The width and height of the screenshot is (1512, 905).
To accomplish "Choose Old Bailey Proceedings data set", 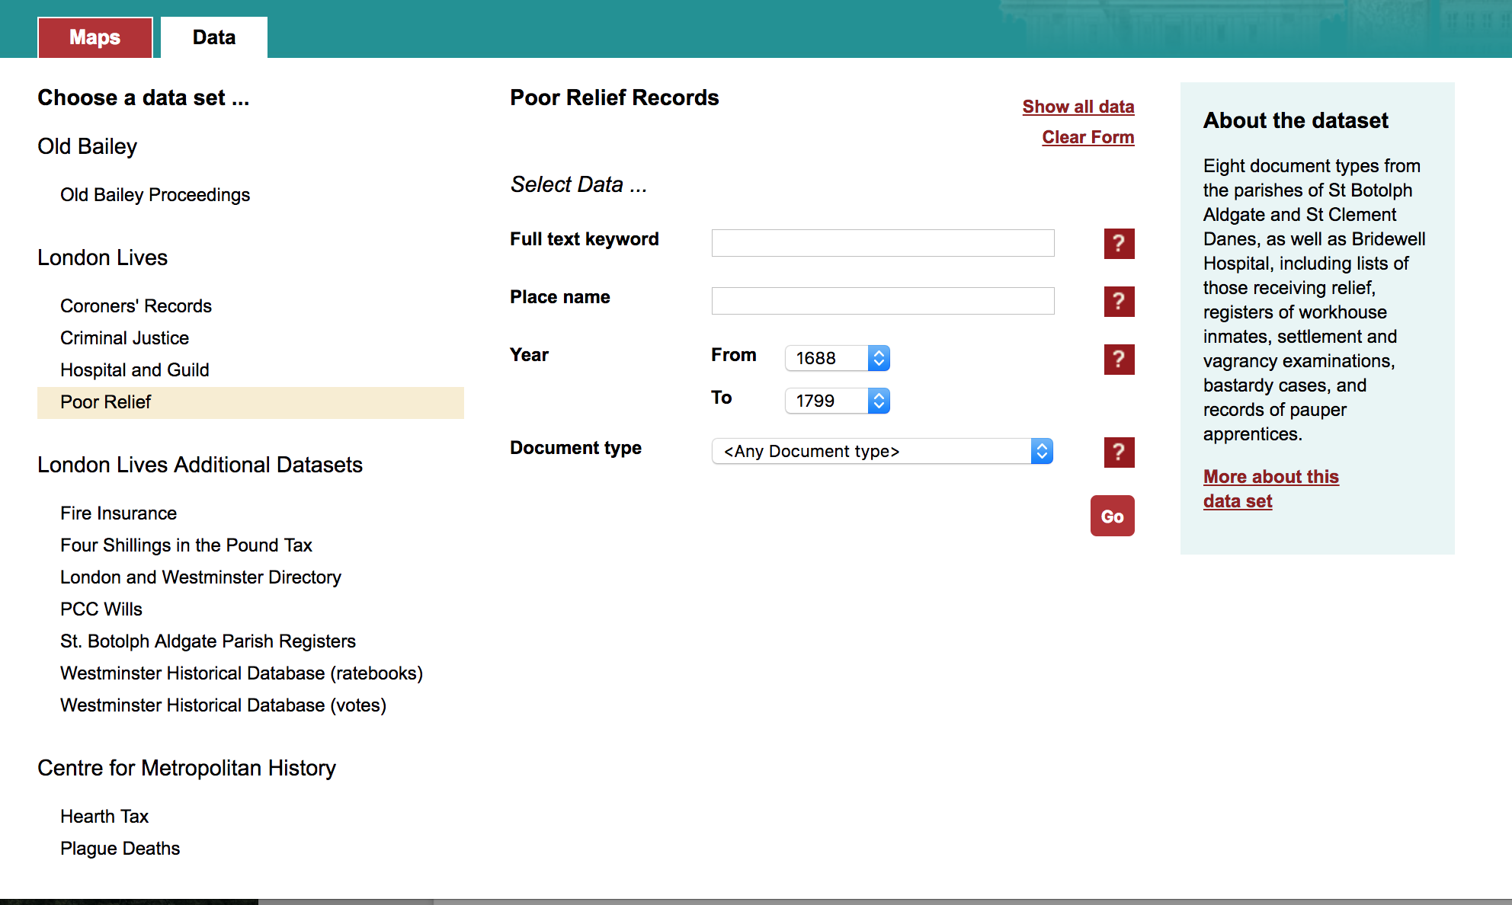I will [x=155, y=195].
